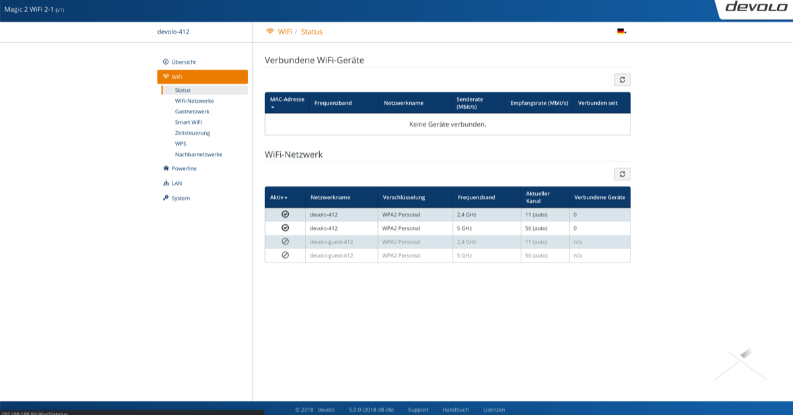Select Gastnetzwerk in the WiFi submenu

tap(192, 112)
